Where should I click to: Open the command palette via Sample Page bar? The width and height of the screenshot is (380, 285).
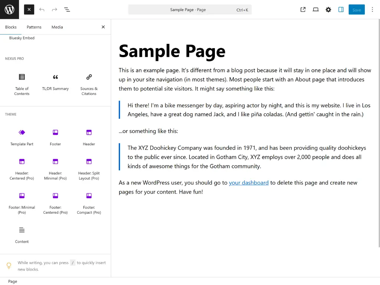[x=190, y=10]
